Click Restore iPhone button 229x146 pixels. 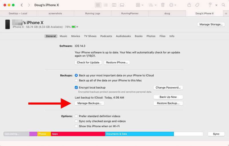point(117,63)
